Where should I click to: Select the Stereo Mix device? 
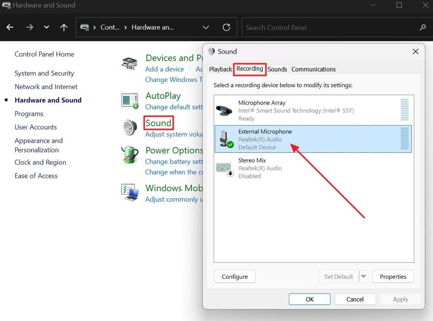coord(313,168)
